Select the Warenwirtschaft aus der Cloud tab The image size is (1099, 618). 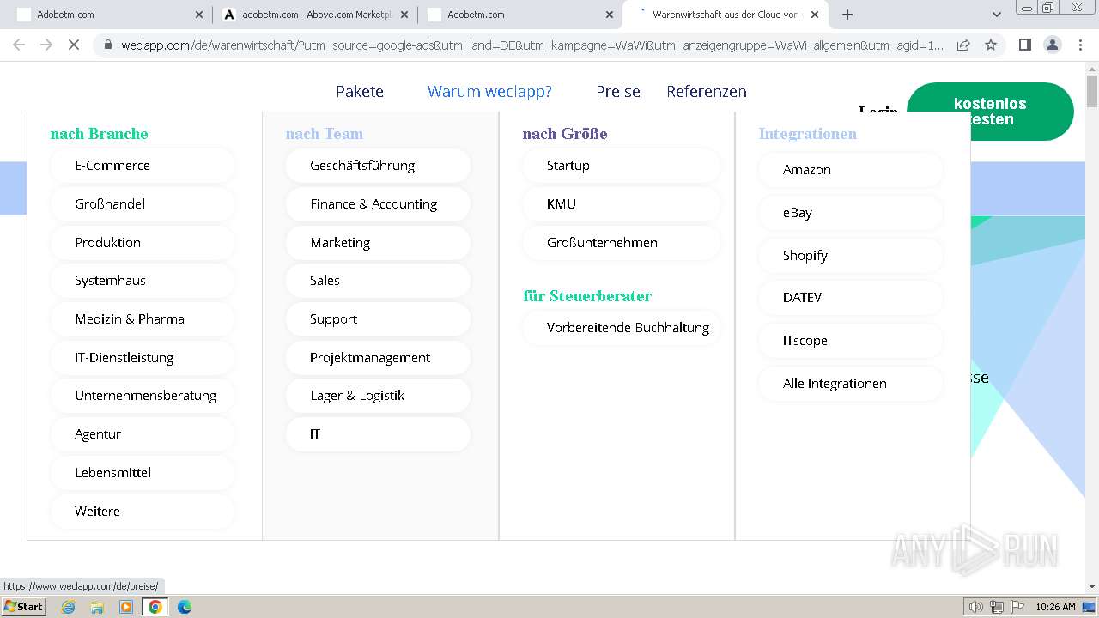click(x=726, y=15)
